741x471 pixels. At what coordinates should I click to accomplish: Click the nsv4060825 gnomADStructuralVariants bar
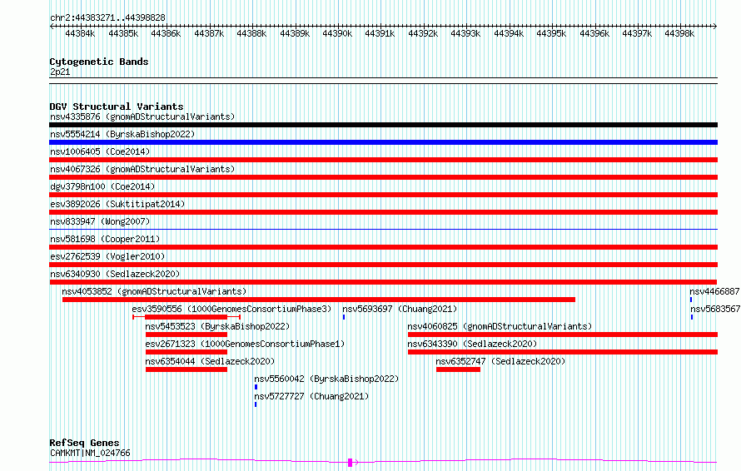(563, 335)
